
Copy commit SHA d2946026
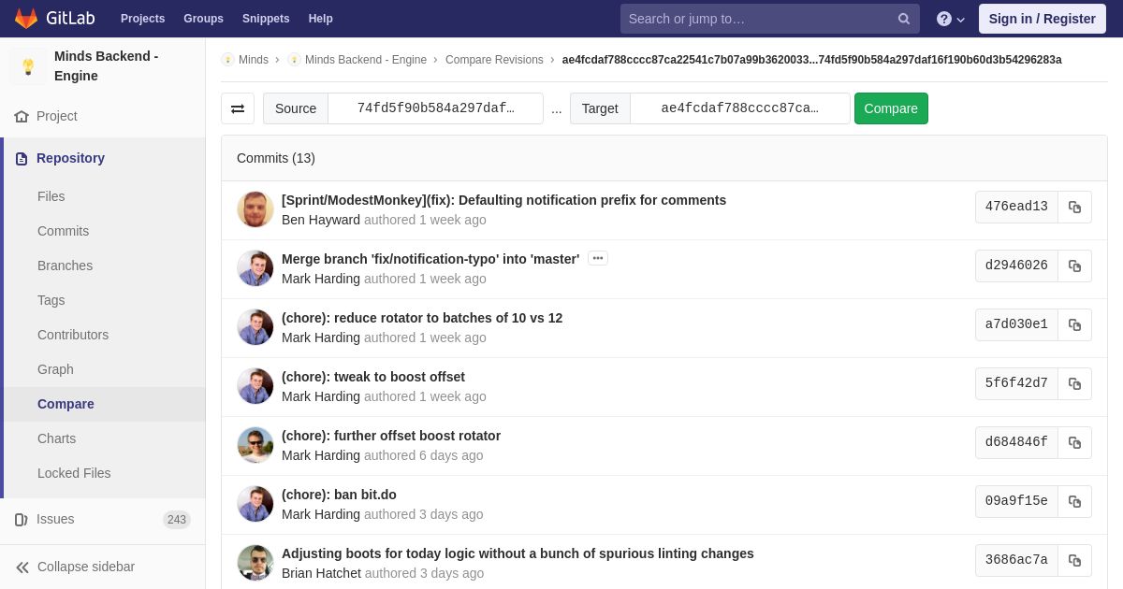(1074, 266)
